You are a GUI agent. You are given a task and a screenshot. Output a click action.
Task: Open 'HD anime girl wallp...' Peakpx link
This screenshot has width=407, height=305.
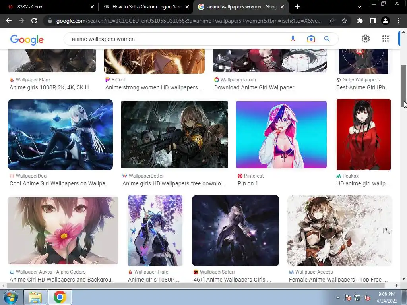click(362, 183)
